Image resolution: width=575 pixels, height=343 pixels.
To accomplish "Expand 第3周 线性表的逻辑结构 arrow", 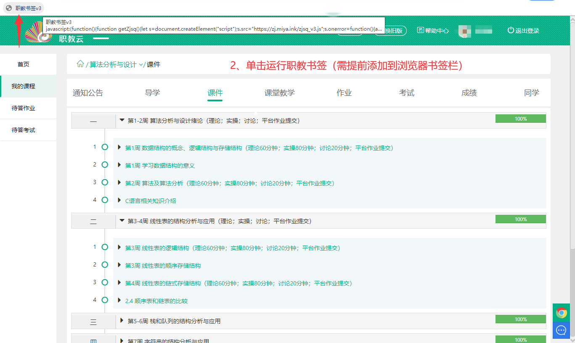I will [x=119, y=248].
